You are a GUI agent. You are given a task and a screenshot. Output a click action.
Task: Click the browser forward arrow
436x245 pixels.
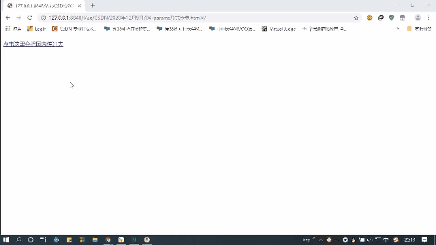click(18, 18)
